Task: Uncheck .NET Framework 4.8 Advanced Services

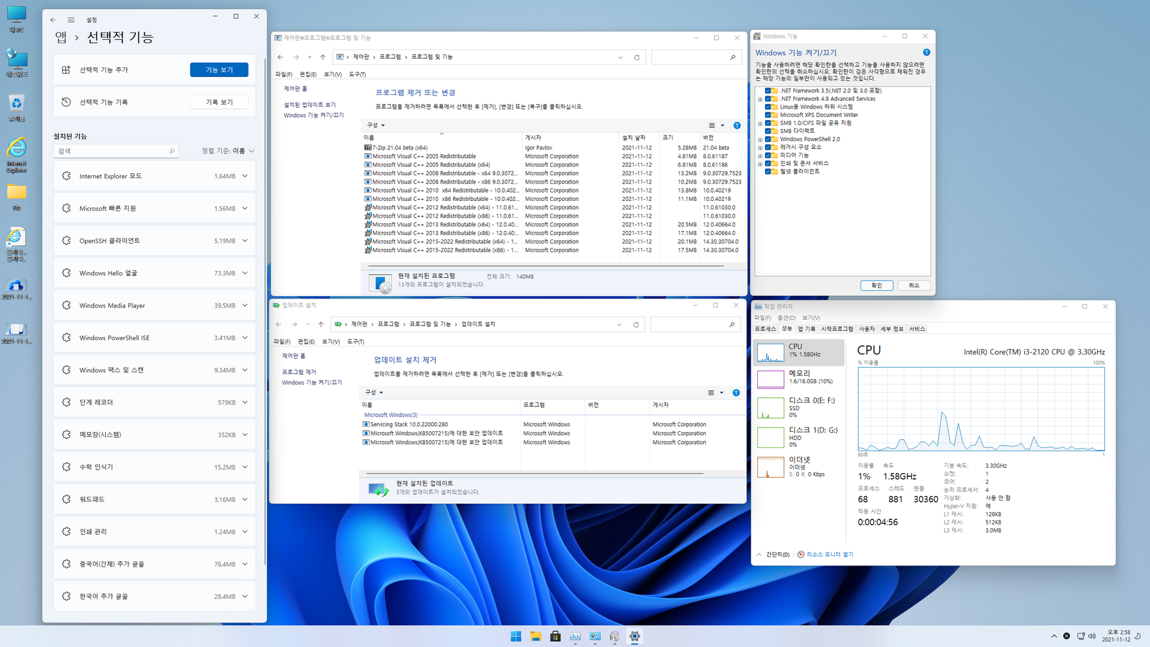Action: [x=768, y=99]
